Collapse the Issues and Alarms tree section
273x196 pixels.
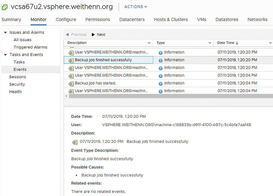click(5, 32)
